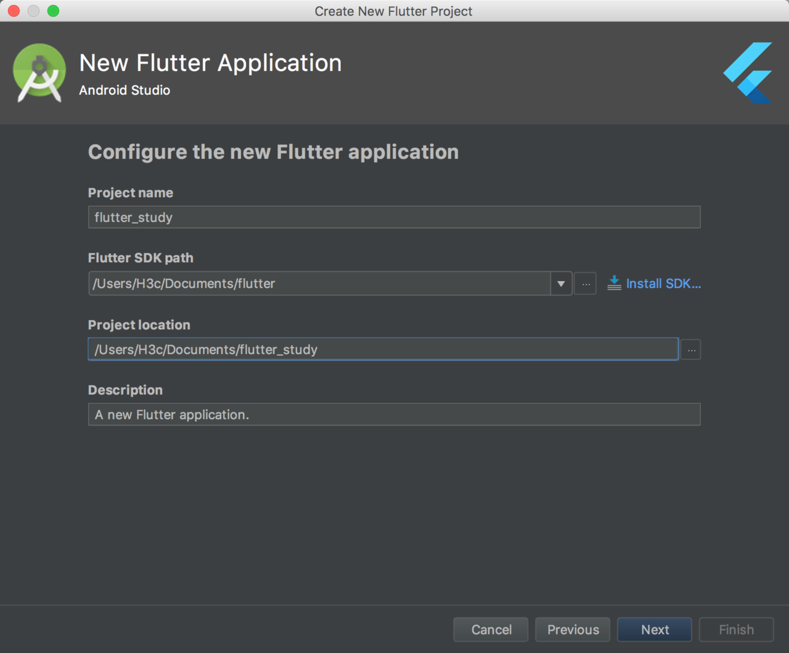789x653 pixels.
Task: Click the Configure the new Flutter application heading
Action: click(273, 152)
